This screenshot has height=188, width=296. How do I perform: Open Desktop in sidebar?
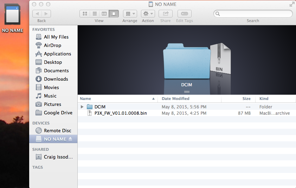53,62
